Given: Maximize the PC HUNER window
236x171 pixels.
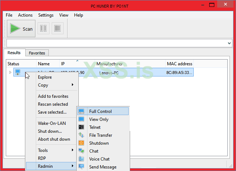Looking at the screenshot, I should 212,5.
